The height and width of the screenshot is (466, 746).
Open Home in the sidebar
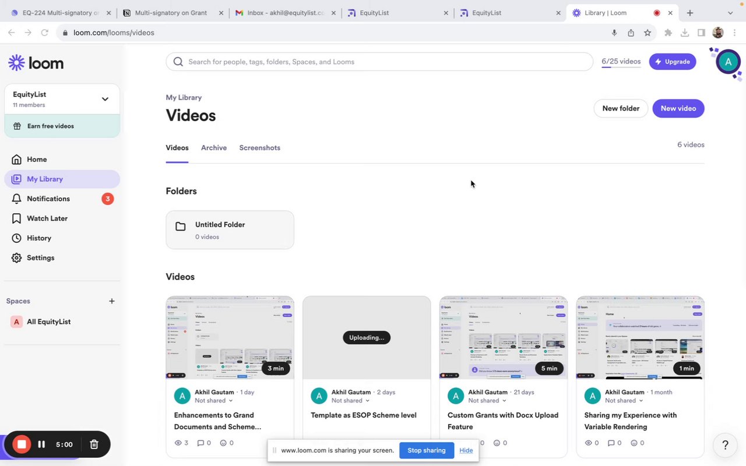pos(62,159)
